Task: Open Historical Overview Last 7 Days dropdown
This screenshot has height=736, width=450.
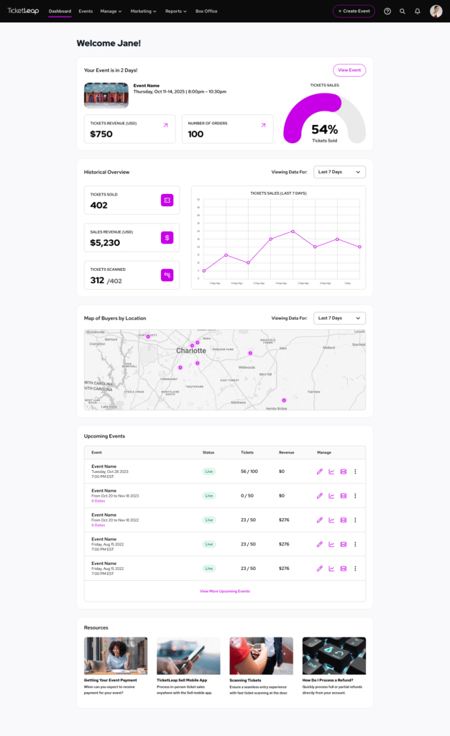Action: point(340,172)
